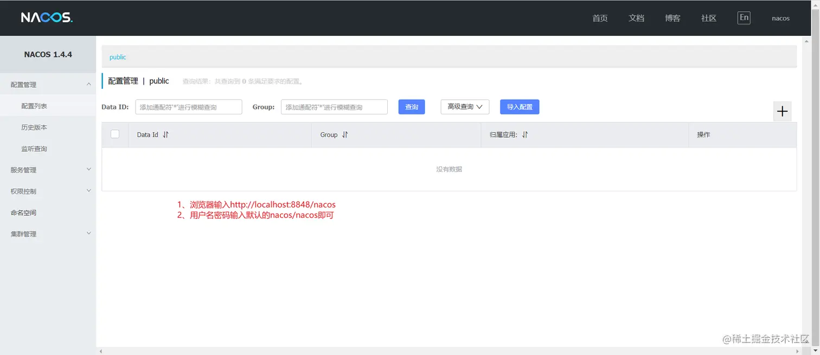Image resolution: width=820 pixels, height=355 pixels.
Task: Open the nacos user menu
Action: coord(780,18)
